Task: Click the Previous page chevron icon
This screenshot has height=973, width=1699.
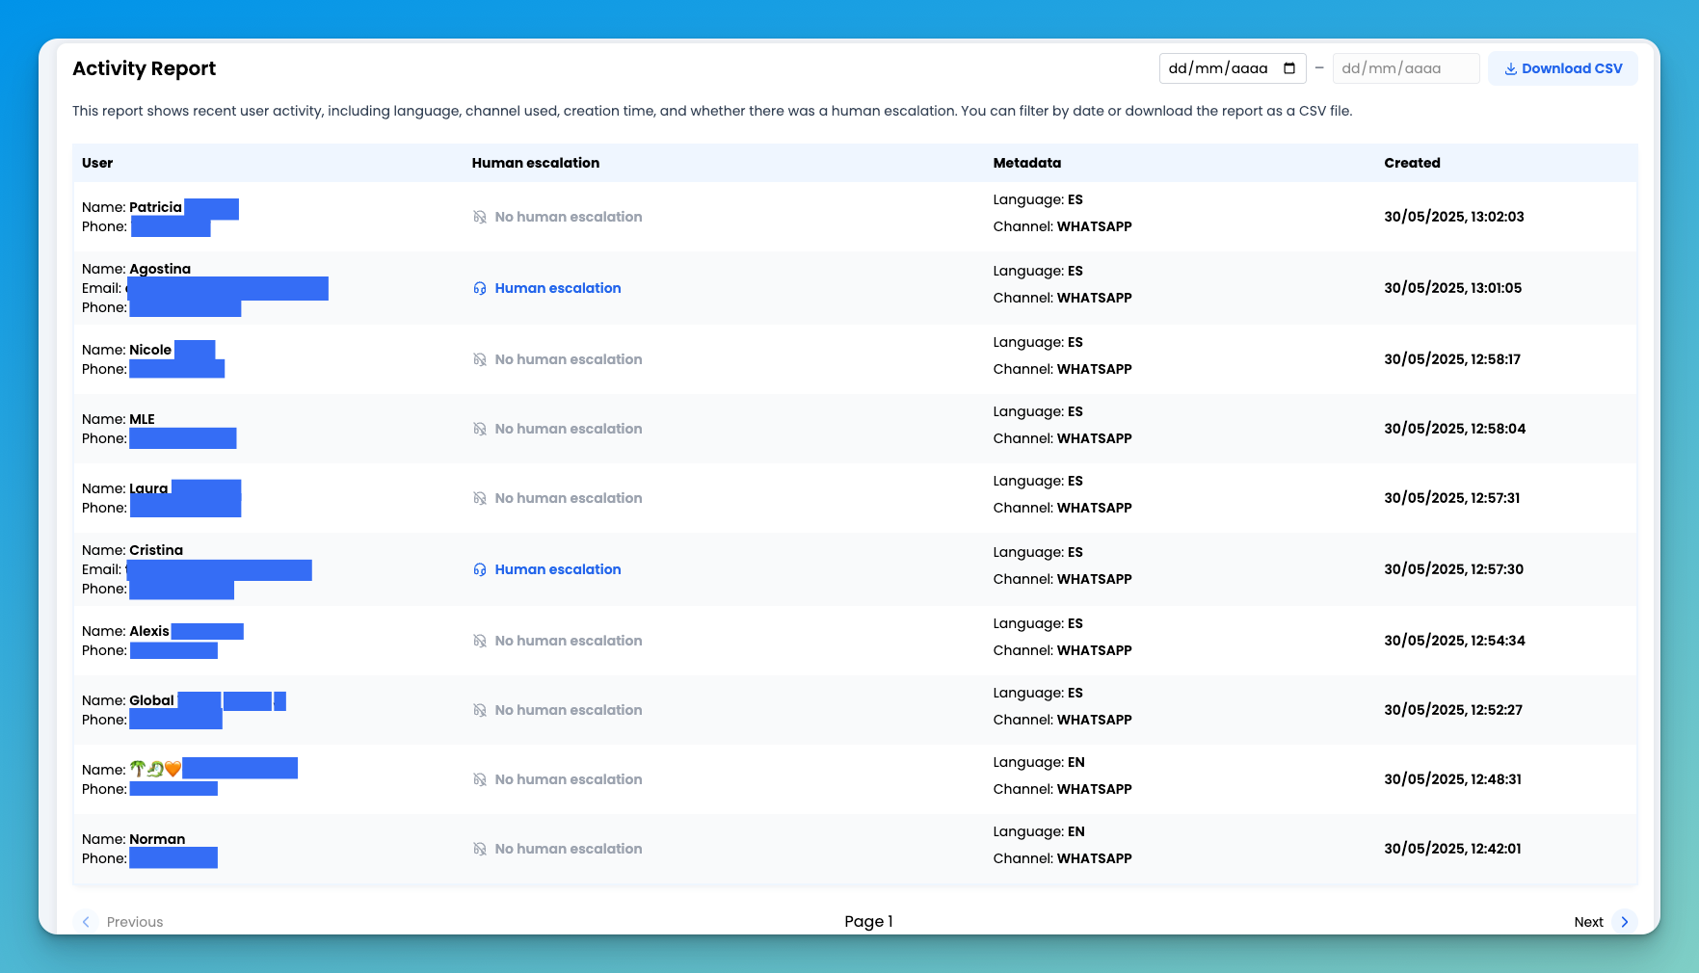Action: click(x=86, y=922)
